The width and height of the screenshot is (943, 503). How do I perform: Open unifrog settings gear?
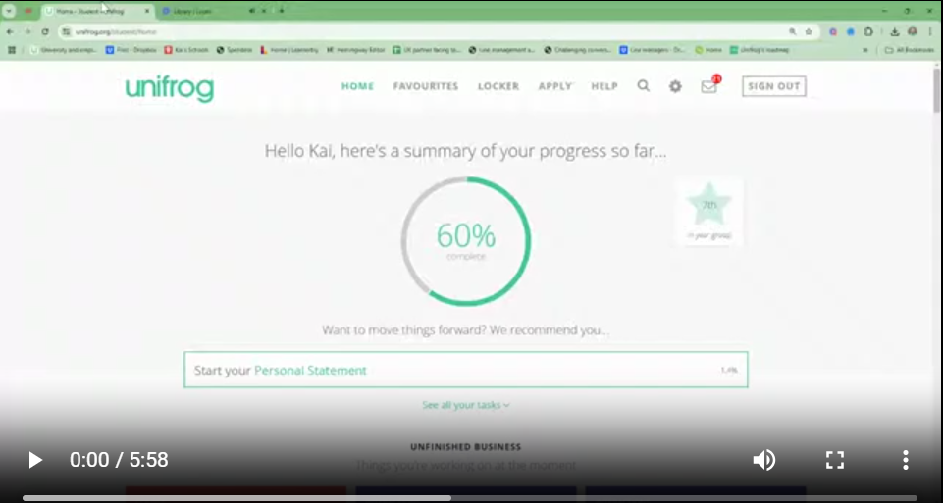[x=675, y=86]
